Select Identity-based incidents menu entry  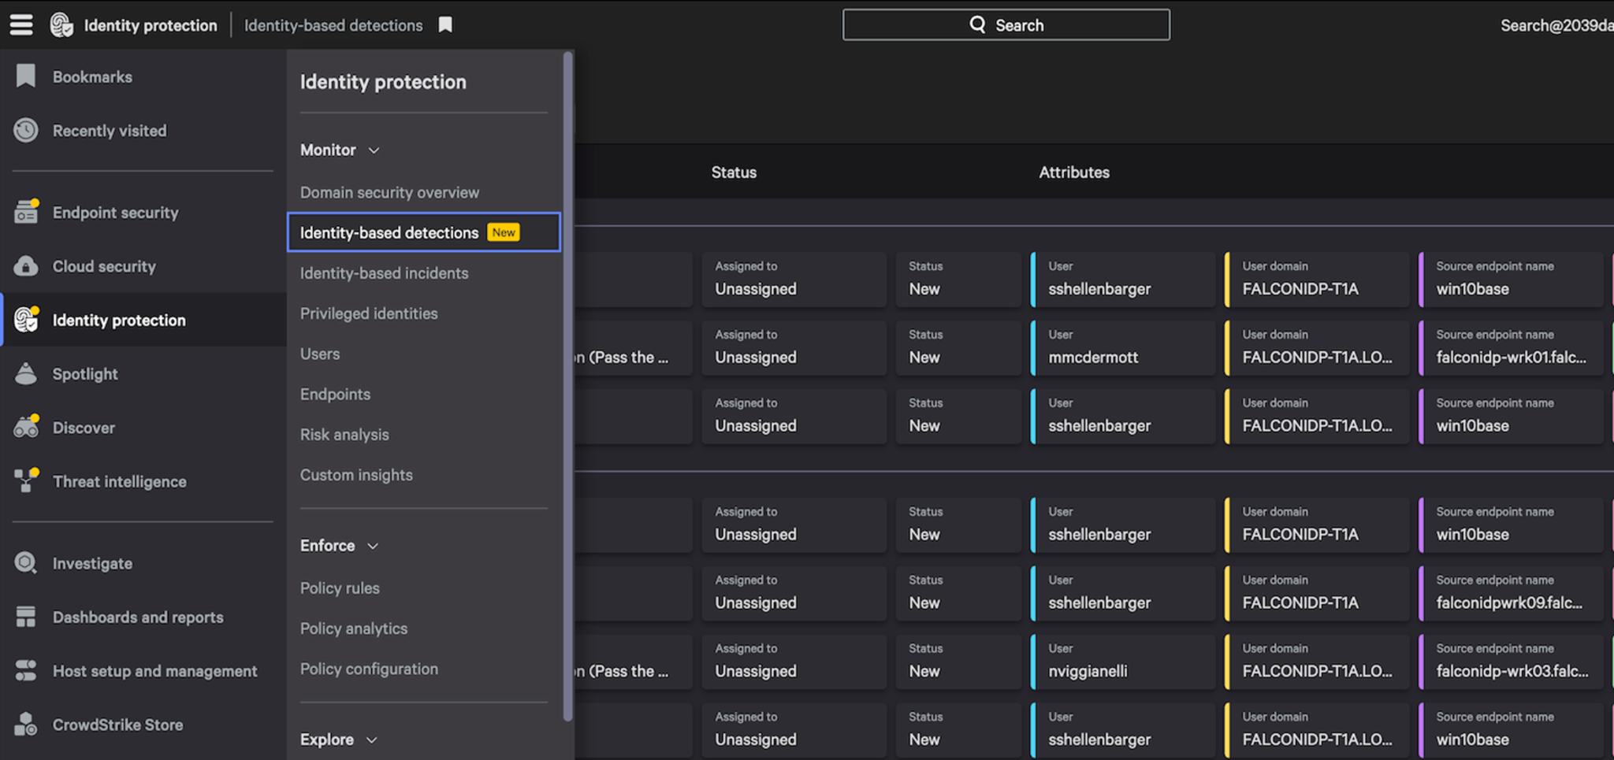point(384,273)
